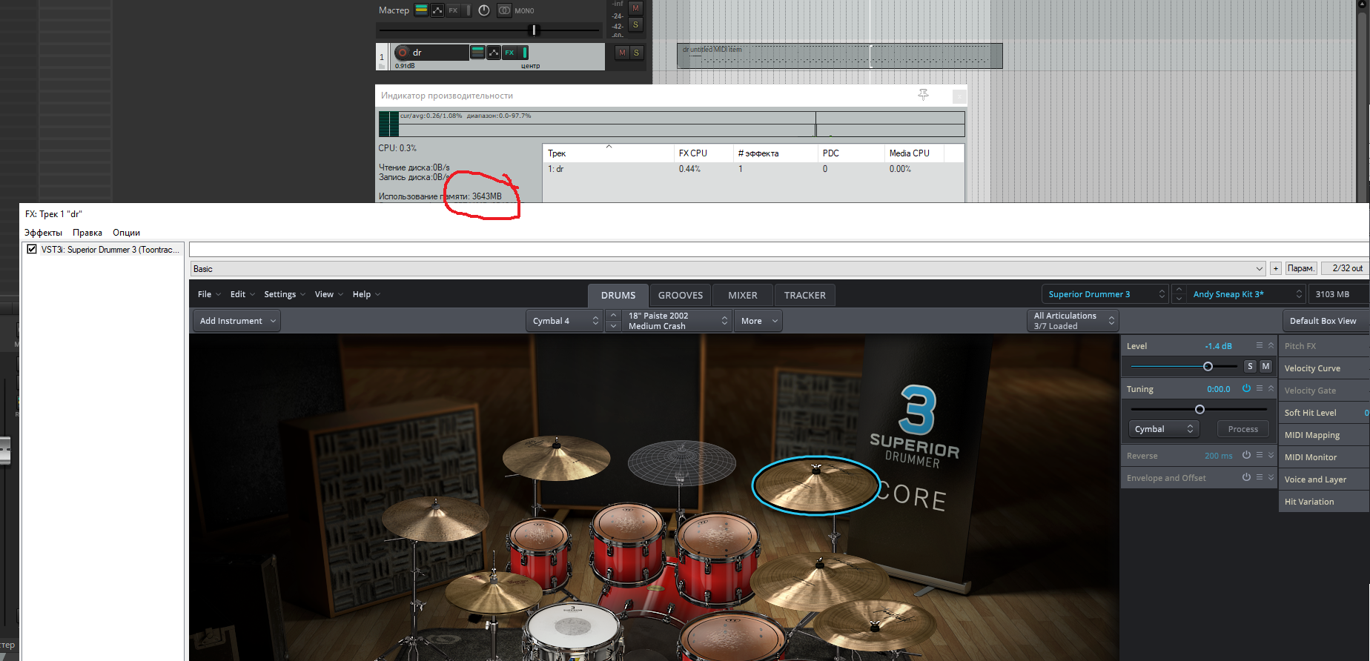1370x661 pixels.
Task: Sort by Media CPU column header
Action: point(915,153)
